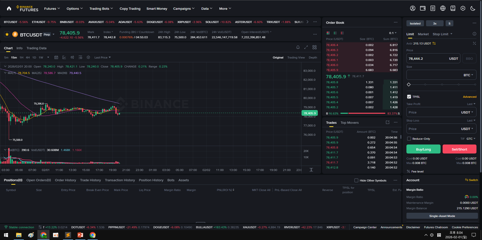482x240 pixels.
Task: Click the chart auto-fit bottom-right icon
Action: (x=311, y=170)
